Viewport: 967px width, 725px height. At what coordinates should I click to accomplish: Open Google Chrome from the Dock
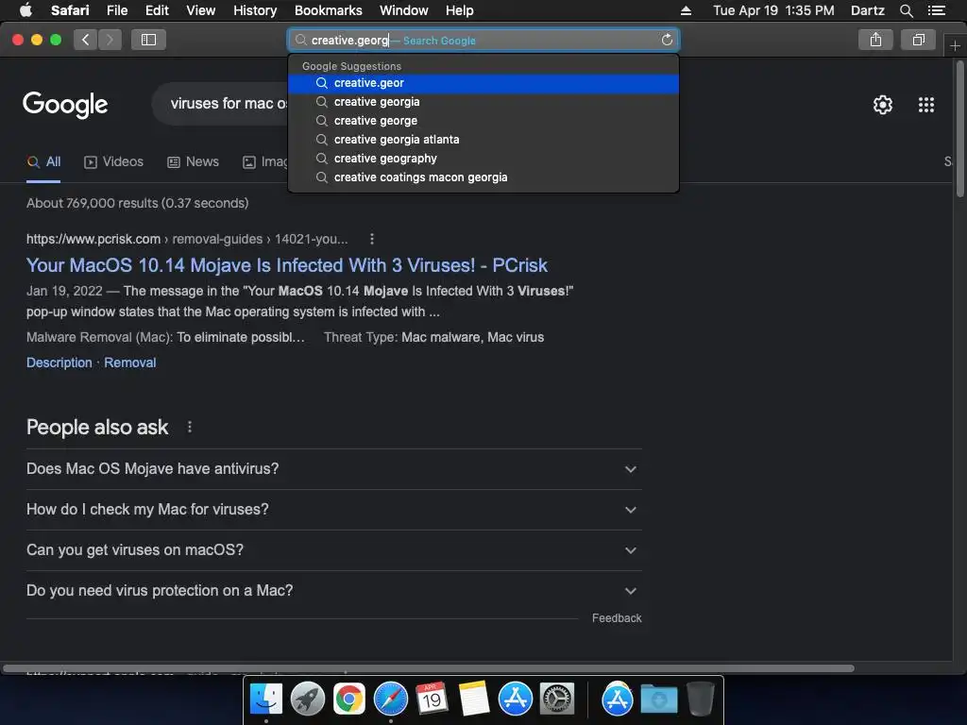click(349, 699)
